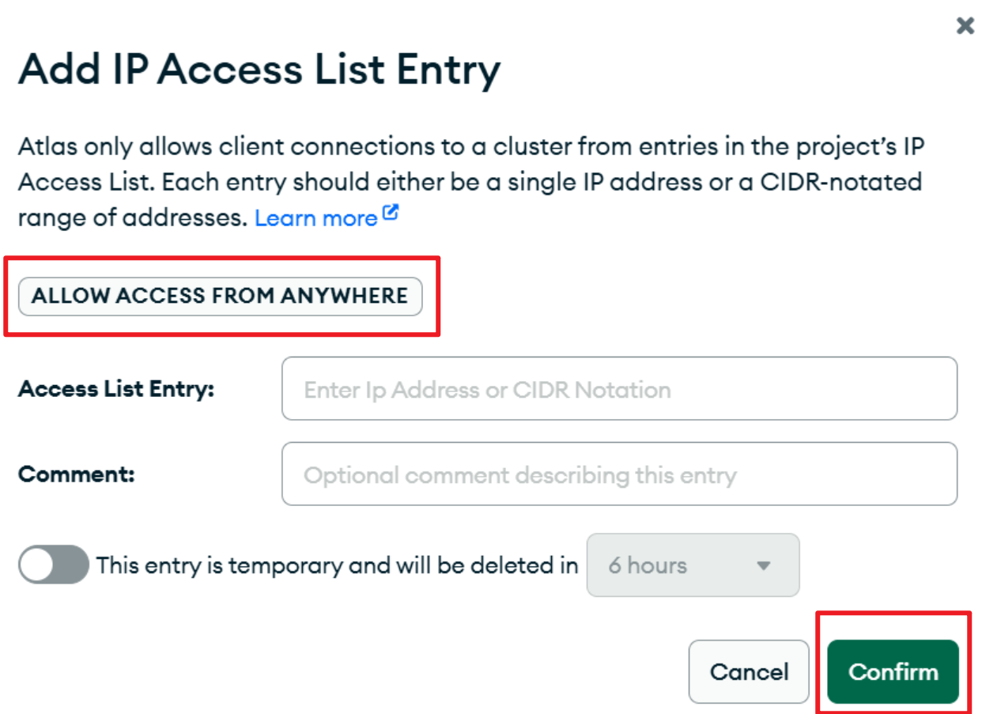
Task: Focus the Access List Entry IP field
Action: pyautogui.click(x=619, y=388)
